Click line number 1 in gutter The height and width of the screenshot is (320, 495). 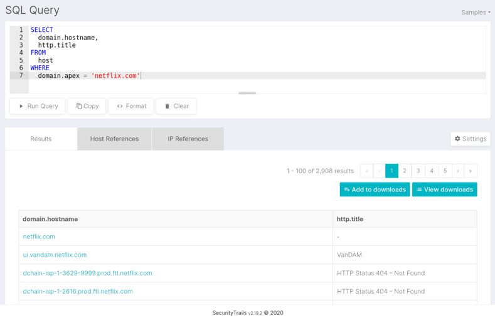[21, 29]
